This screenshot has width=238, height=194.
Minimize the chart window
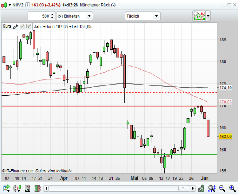pos(223,5)
